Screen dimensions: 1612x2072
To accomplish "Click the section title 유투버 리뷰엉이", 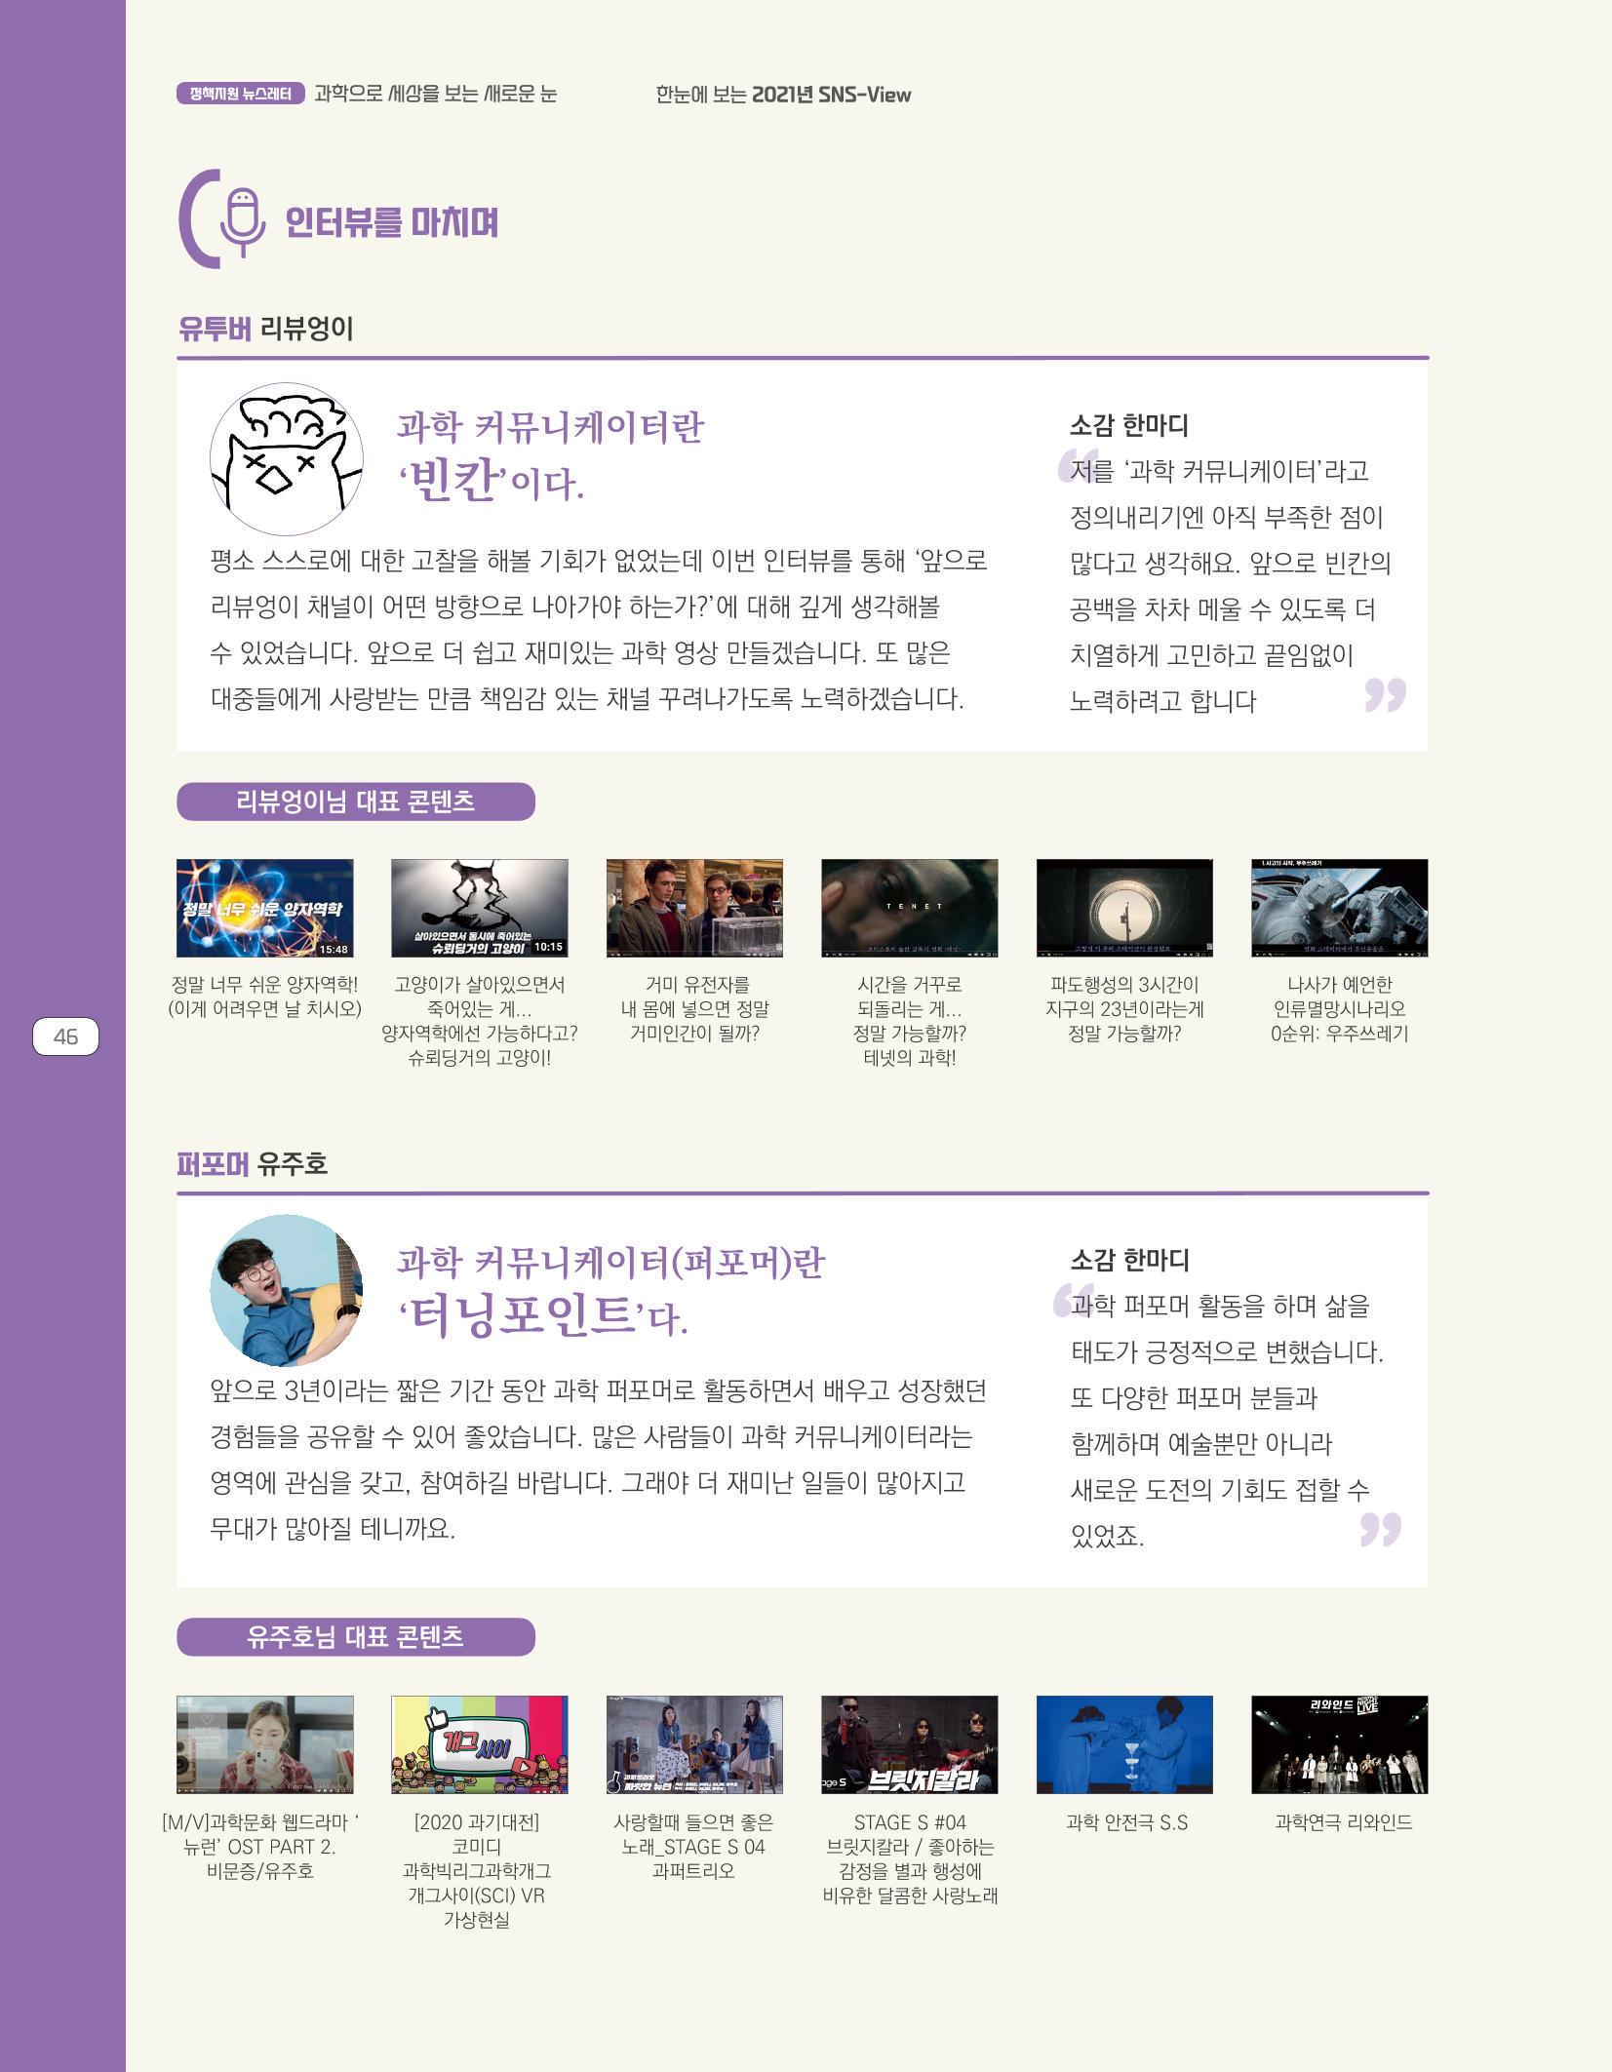I will [x=265, y=329].
